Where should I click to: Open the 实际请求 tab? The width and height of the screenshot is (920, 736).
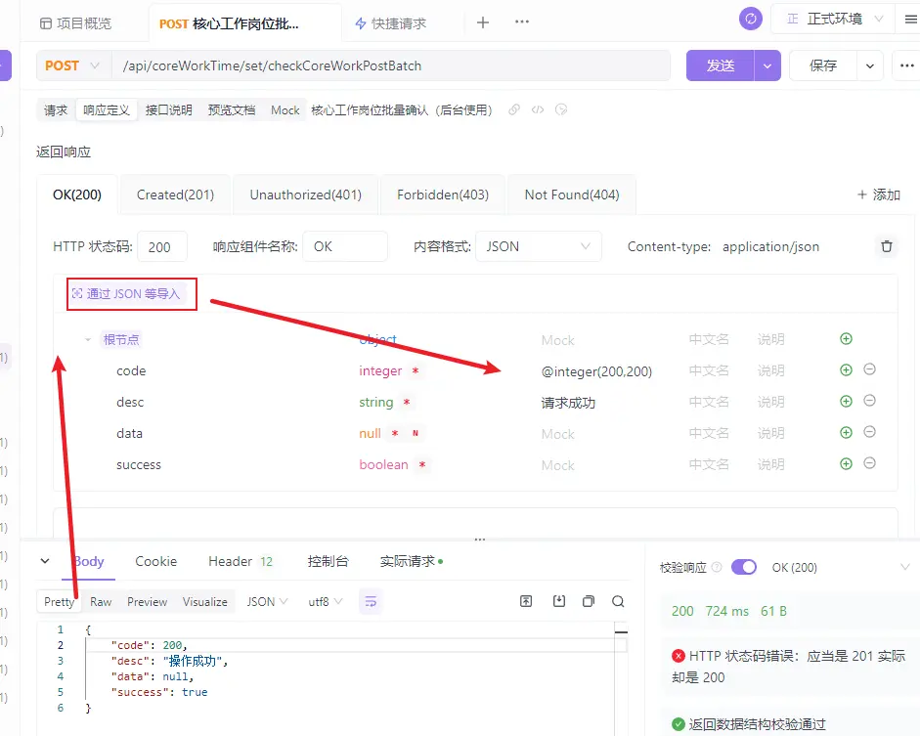coord(411,561)
